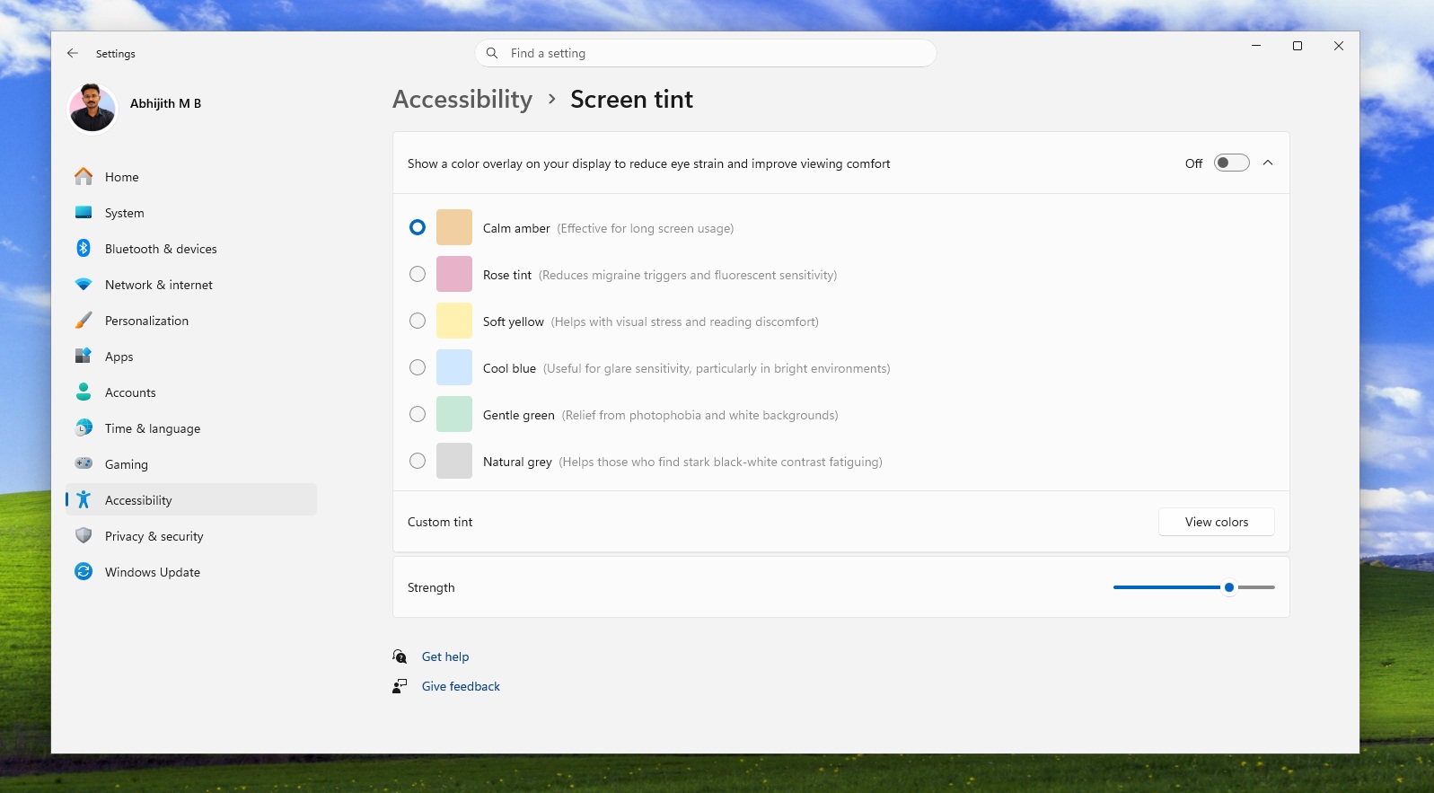This screenshot has height=793, width=1434.
Task: Open the Accounts settings page
Action: [191, 392]
